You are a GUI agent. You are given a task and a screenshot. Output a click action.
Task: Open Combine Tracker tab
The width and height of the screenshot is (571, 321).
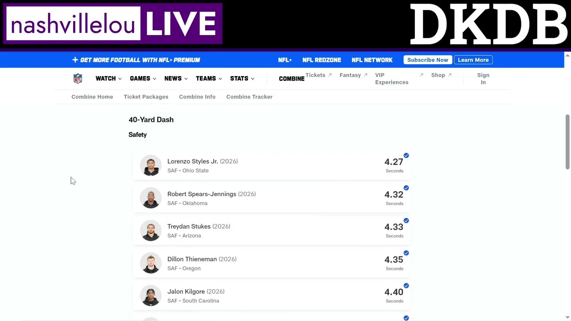(249, 97)
